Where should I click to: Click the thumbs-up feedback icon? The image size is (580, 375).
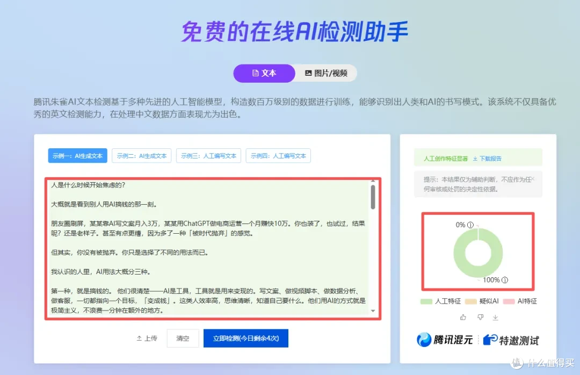click(463, 318)
